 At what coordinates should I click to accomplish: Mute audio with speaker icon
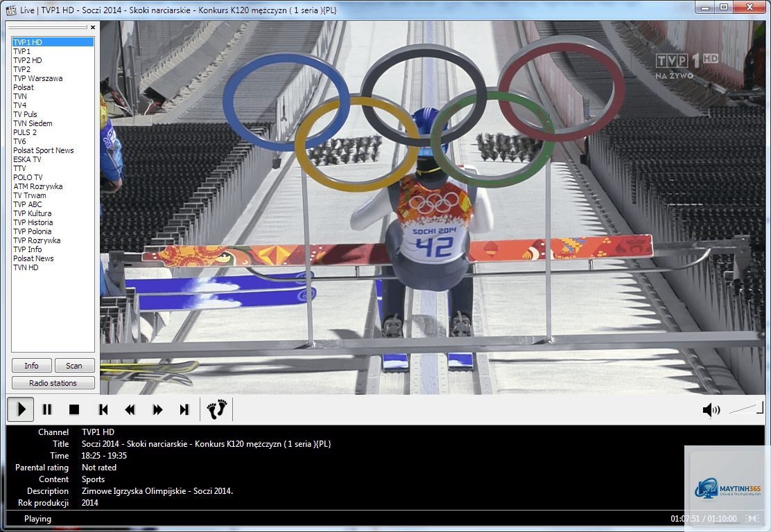click(x=711, y=409)
